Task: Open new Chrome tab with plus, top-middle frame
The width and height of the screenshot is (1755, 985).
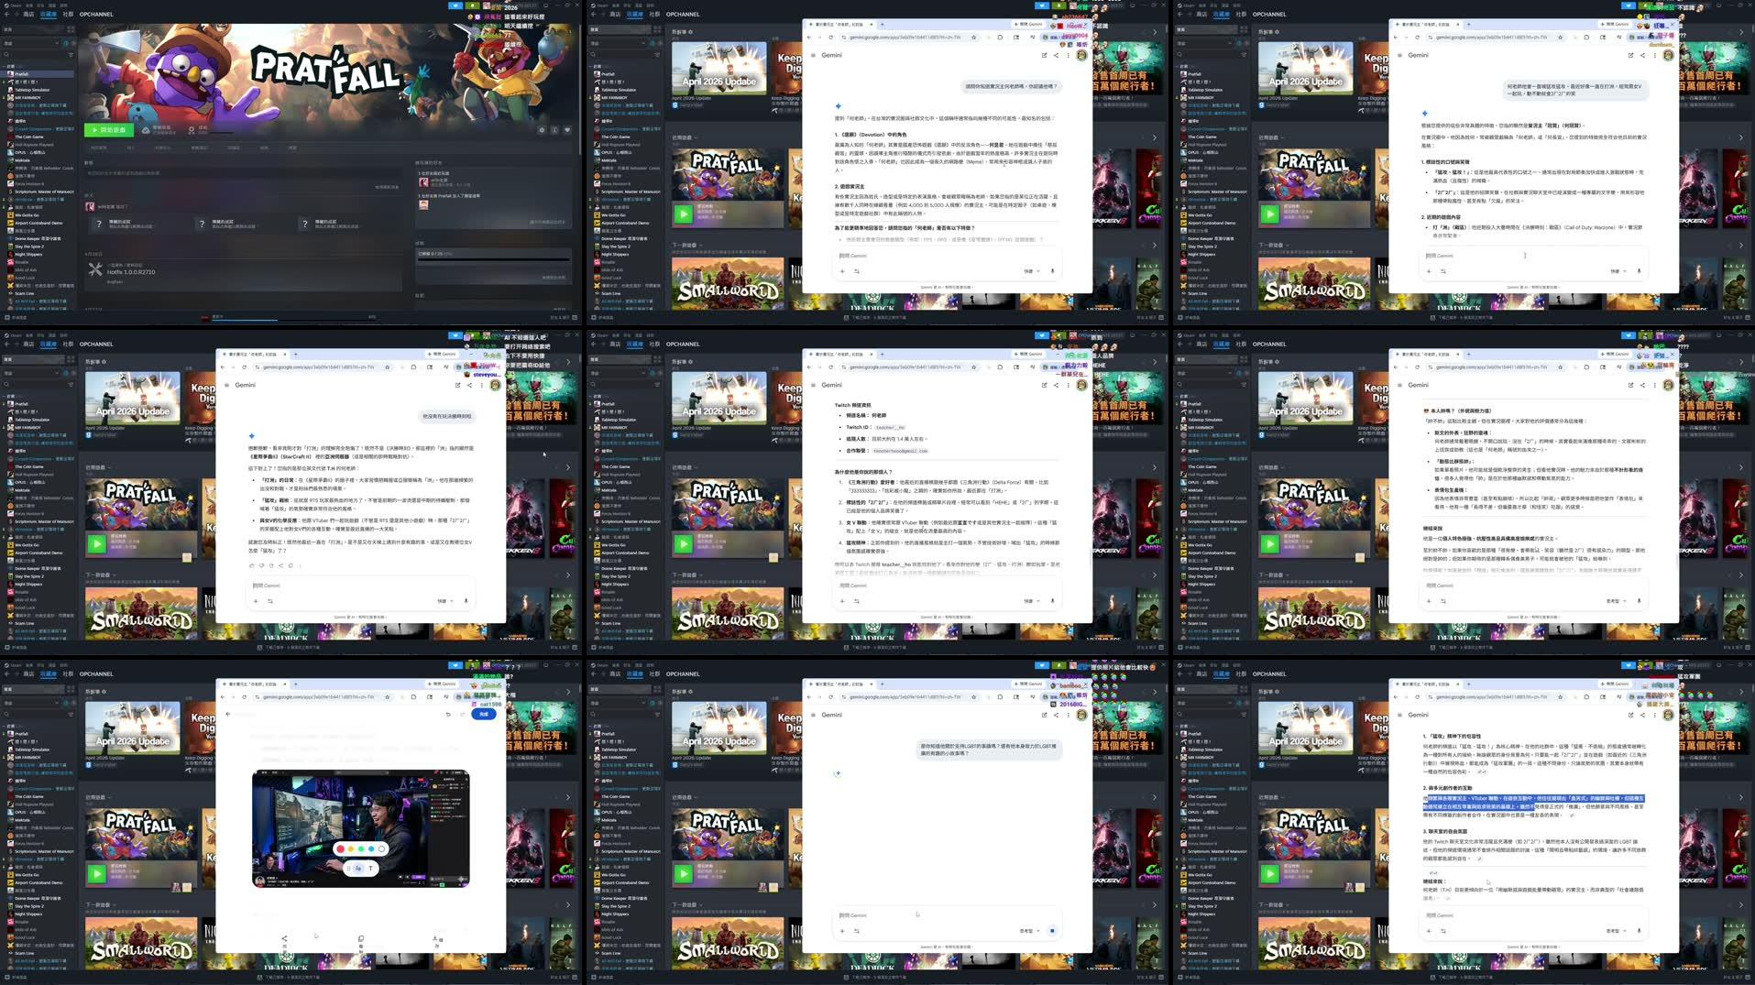Action: 883,24
